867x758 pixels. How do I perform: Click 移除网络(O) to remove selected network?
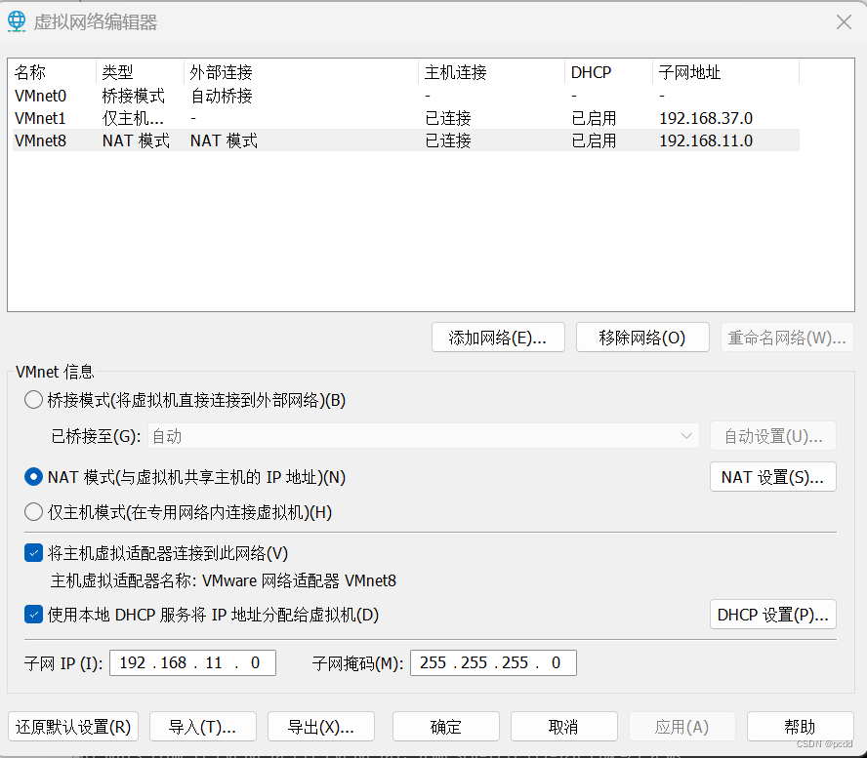[642, 337]
